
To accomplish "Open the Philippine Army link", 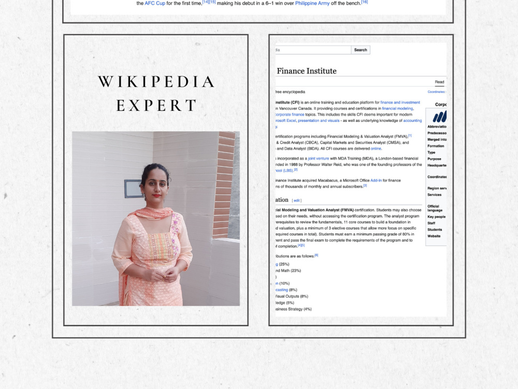I will coord(312,3).
